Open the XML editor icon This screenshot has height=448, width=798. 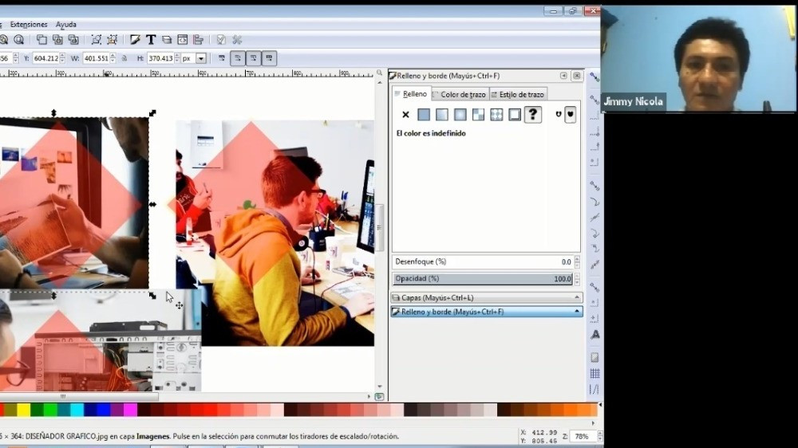[x=182, y=40]
